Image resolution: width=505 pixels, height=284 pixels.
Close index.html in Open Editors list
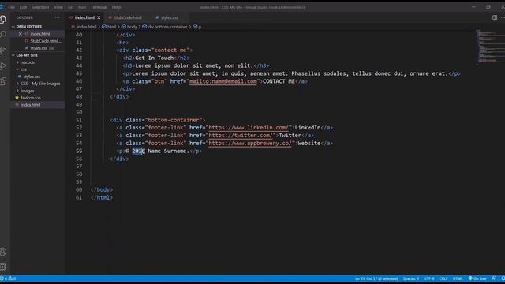tap(21, 34)
